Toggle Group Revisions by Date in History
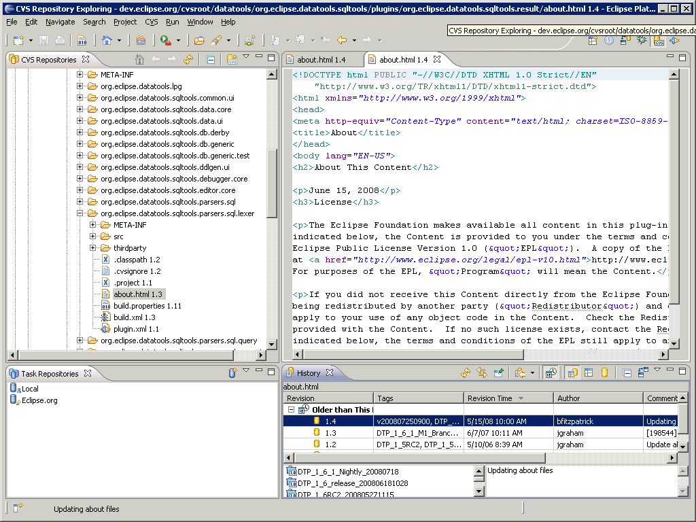The image size is (696, 522). point(551,372)
